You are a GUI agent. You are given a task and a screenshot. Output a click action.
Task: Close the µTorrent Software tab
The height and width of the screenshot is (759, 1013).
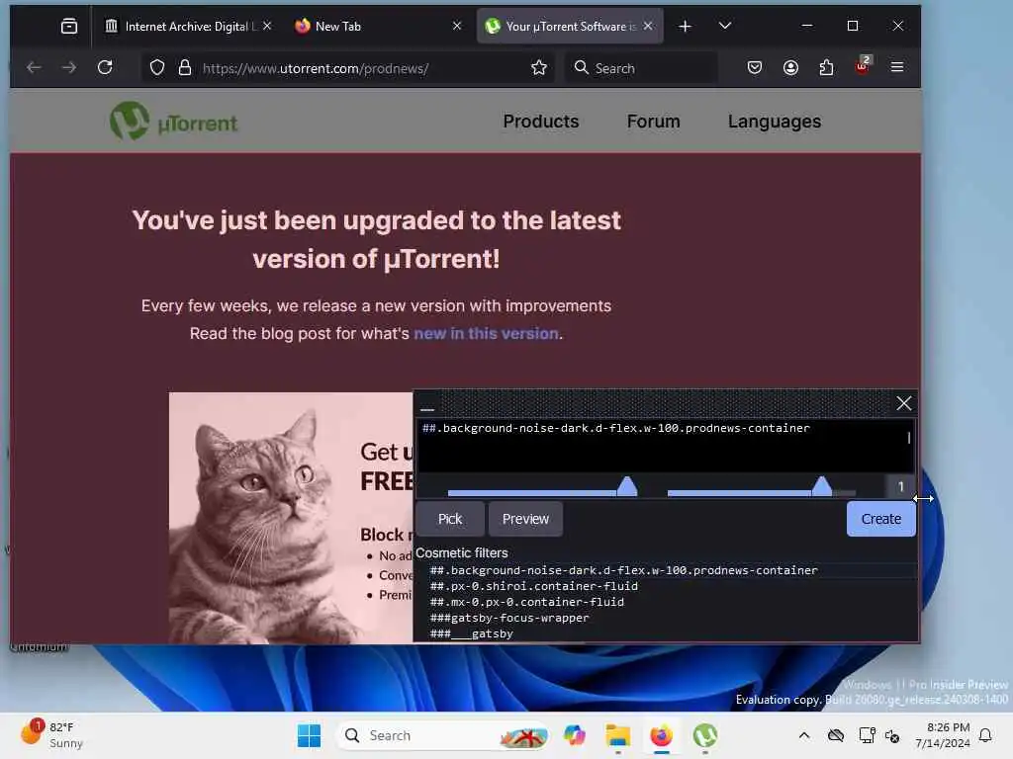point(648,26)
